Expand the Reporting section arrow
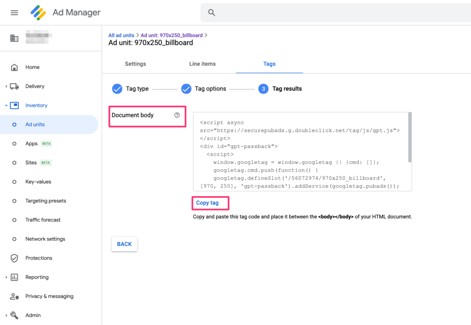Viewport: 471px width, 325px height. tap(6, 277)
